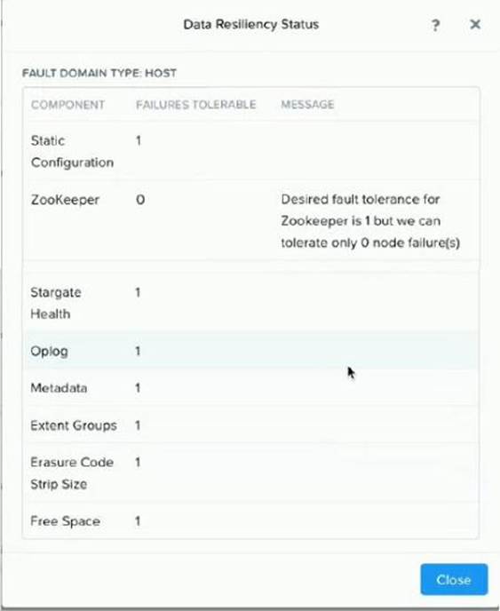Click the MESSAGE column header
This screenshot has height=611, width=500.
coord(307,105)
